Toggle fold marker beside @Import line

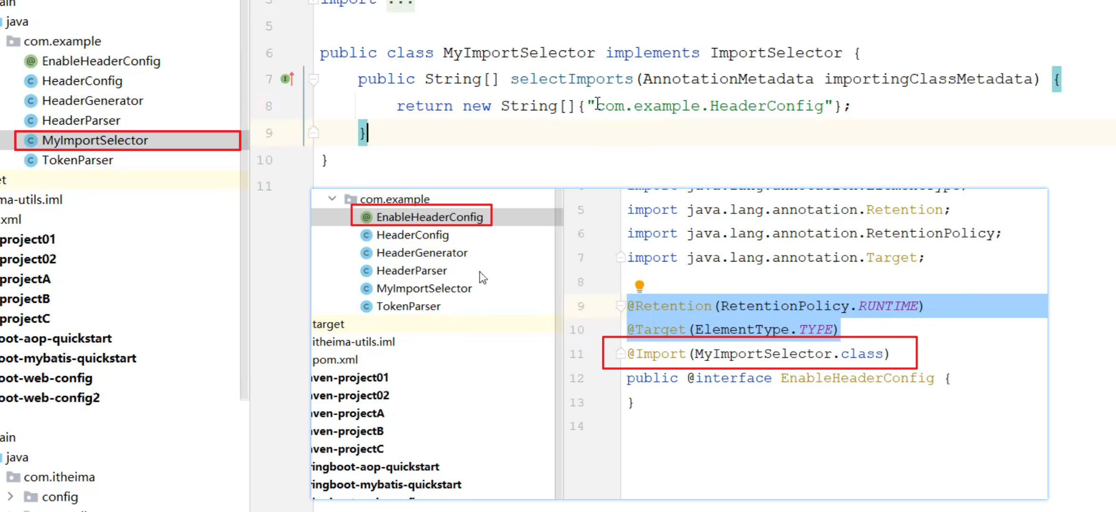tap(620, 353)
